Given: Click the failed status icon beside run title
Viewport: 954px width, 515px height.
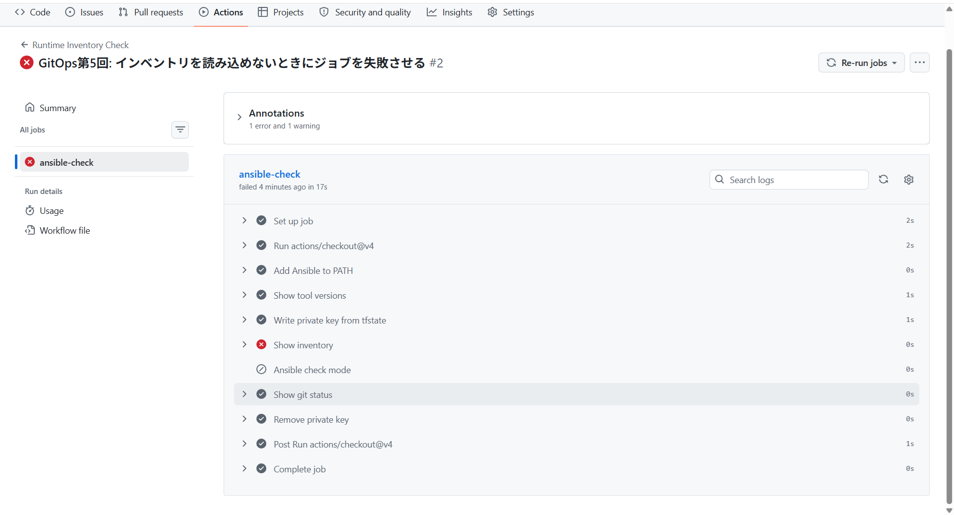Looking at the screenshot, I should 27,63.
